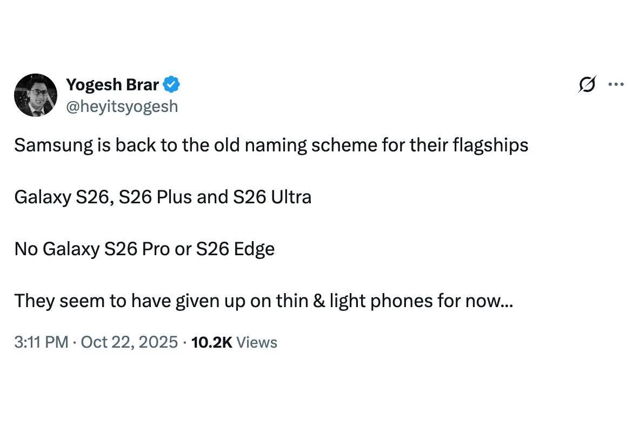Click the blue verified checkmark badge
Viewport: 639px width, 425px height.
click(x=171, y=85)
